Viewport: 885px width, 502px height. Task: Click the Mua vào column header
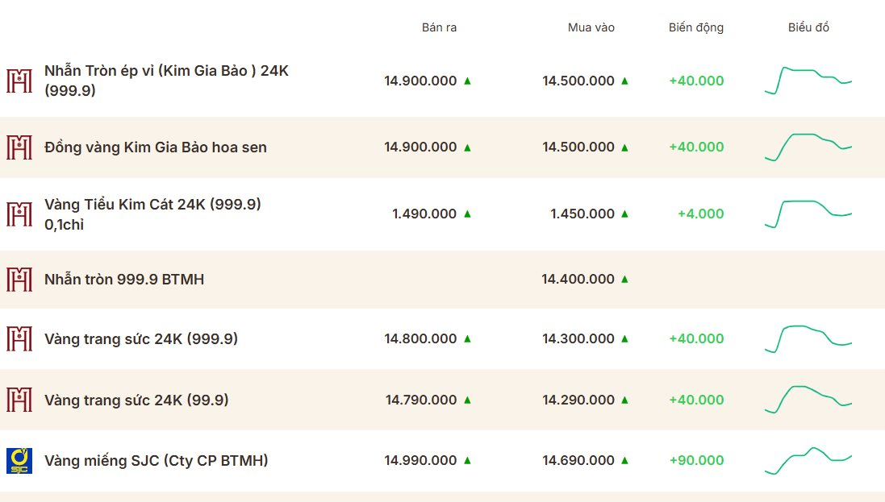(x=591, y=27)
